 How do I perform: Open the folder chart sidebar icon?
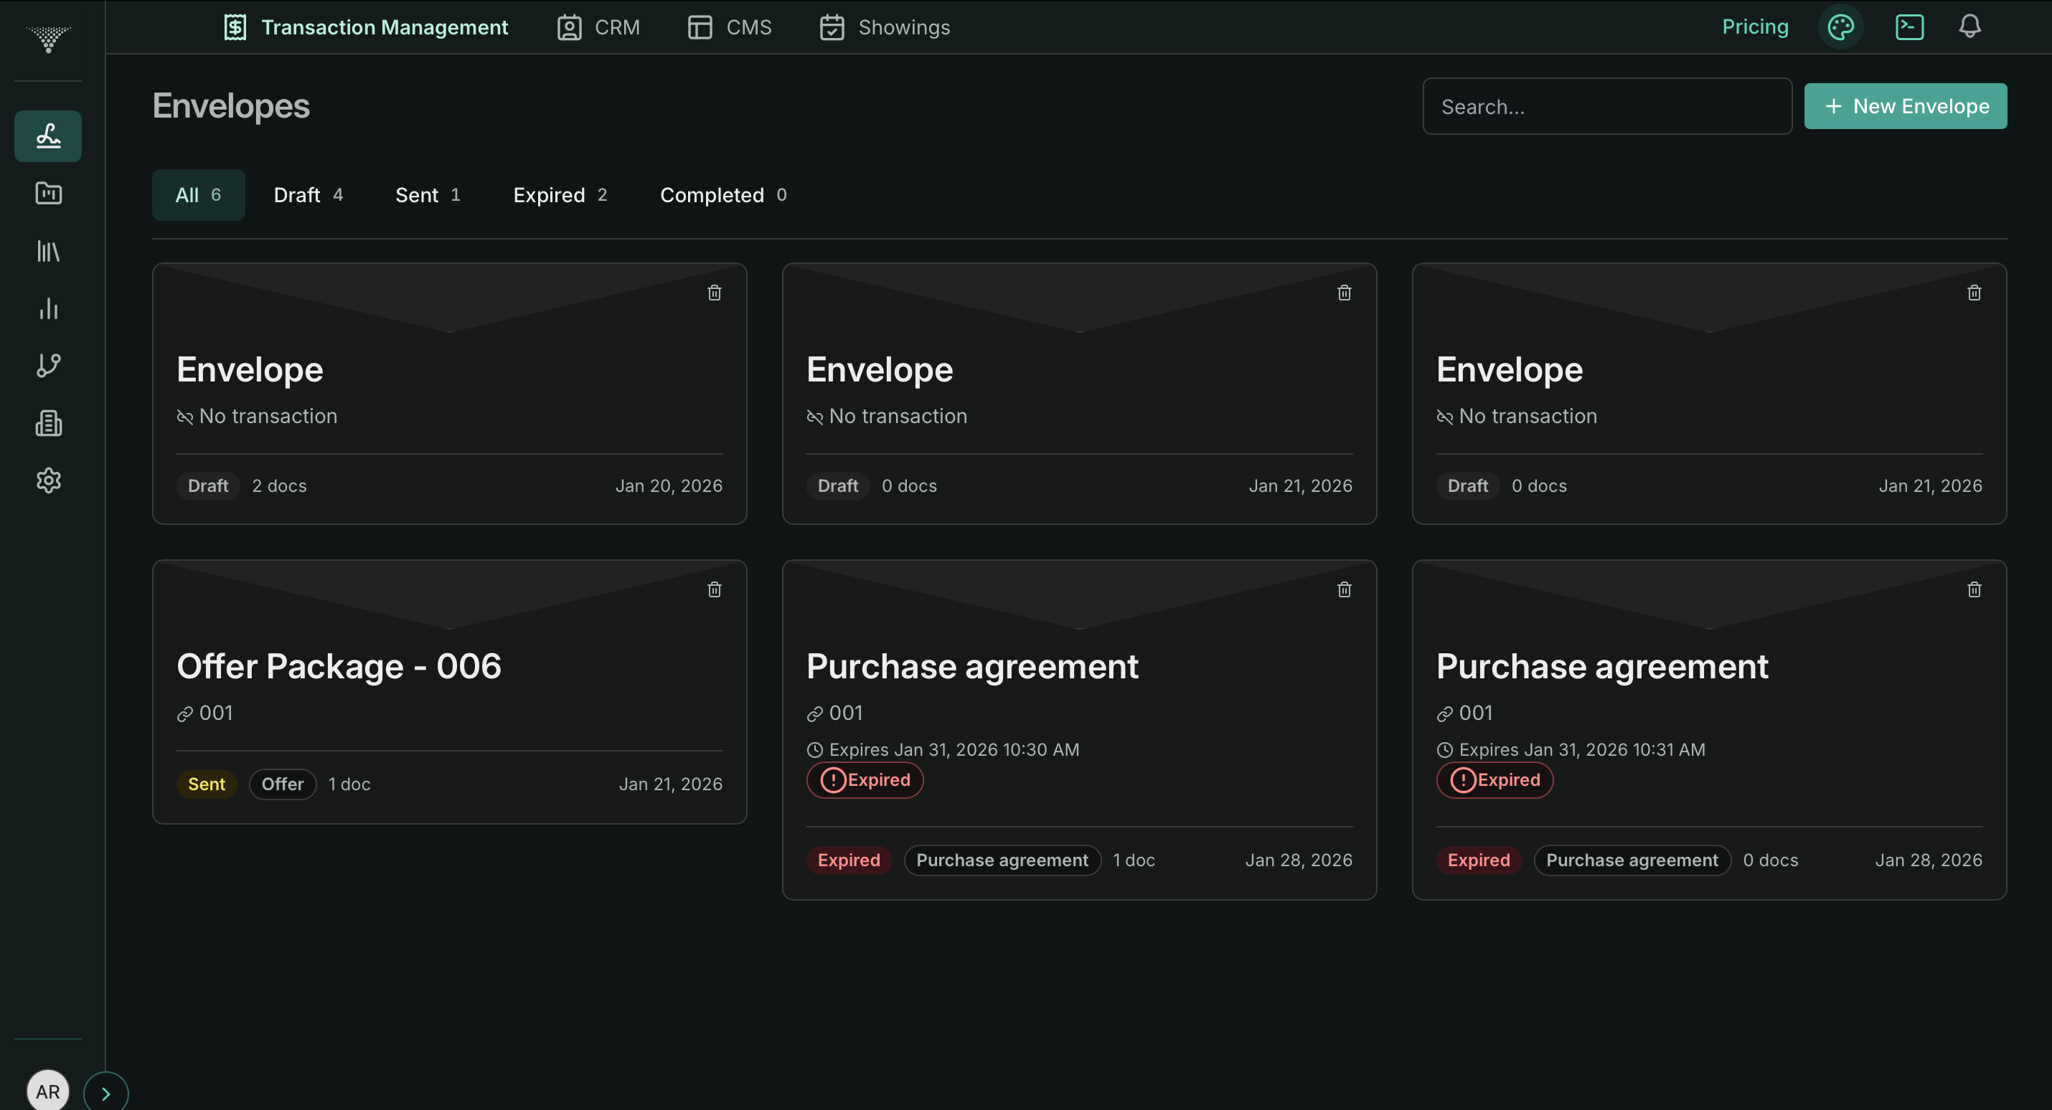click(x=48, y=194)
